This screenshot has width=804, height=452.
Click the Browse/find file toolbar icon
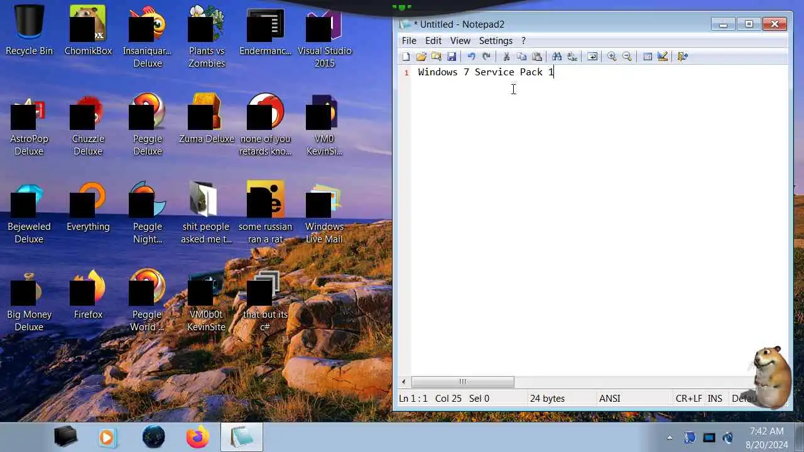tap(437, 56)
